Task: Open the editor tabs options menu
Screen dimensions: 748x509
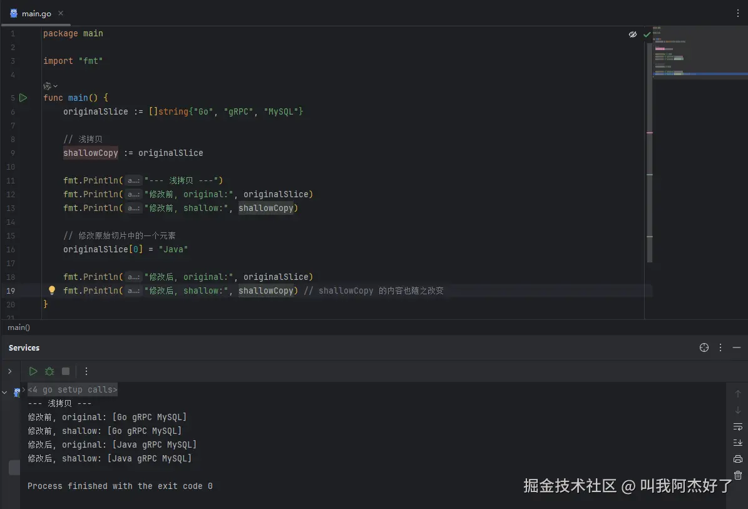Action: coord(737,13)
